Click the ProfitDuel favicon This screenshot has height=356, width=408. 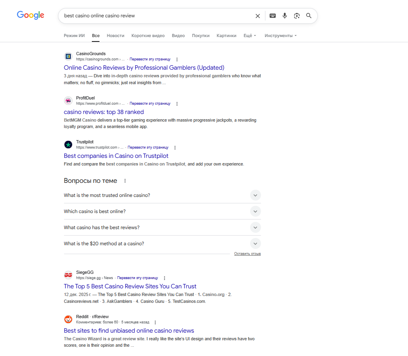[68, 100]
